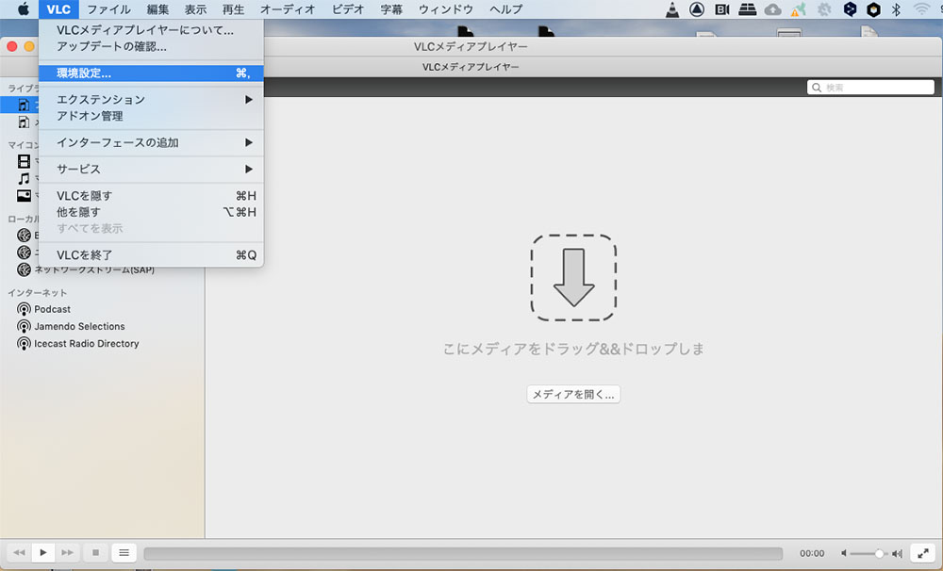Image resolution: width=943 pixels, height=571 pixels.
Task: Open the 字幕 menu
Action: tap(391, 9)
